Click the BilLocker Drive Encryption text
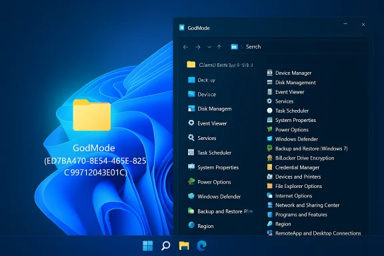This screenshot has width=384, height=256. click(305, 158)
